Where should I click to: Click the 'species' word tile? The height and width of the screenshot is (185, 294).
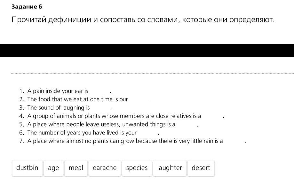point(137,168)
